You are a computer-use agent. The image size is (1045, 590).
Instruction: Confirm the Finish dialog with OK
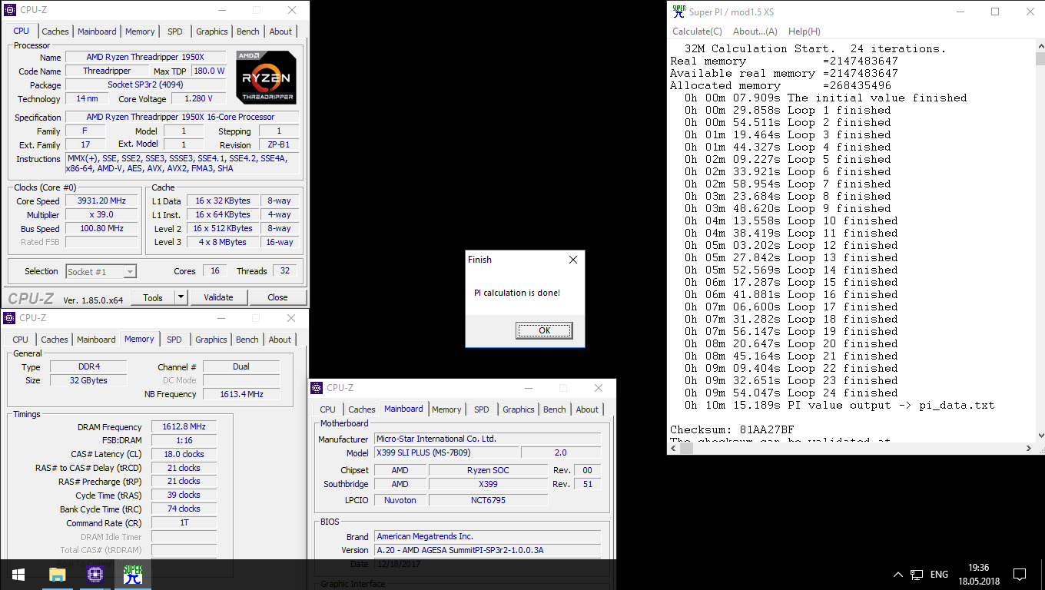pos(544,330)
